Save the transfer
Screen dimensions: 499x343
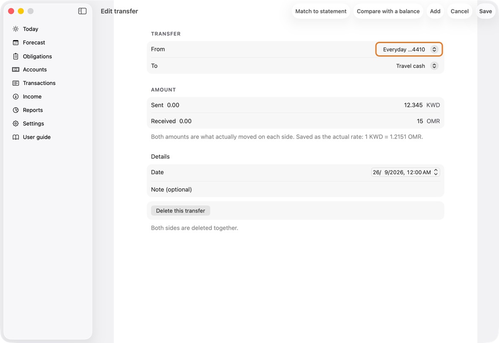(485, 11)
